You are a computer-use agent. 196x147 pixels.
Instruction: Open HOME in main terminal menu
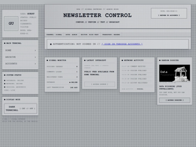[x=20, y=50]
